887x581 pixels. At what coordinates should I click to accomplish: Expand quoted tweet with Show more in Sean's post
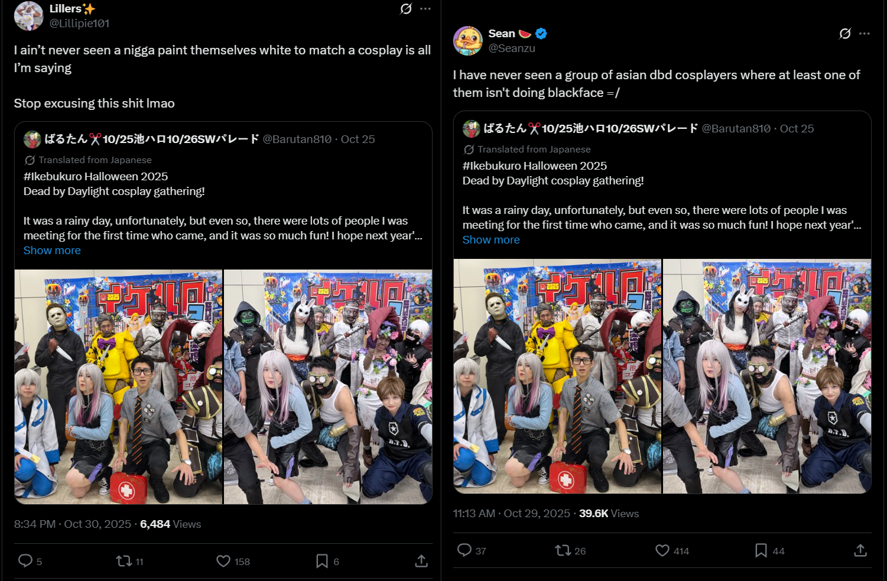pos(491,239)
